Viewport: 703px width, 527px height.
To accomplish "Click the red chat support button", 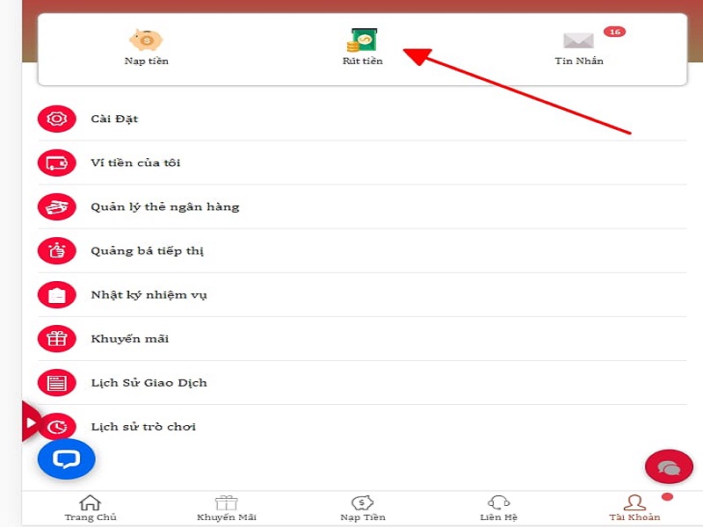I will [669, 467].
